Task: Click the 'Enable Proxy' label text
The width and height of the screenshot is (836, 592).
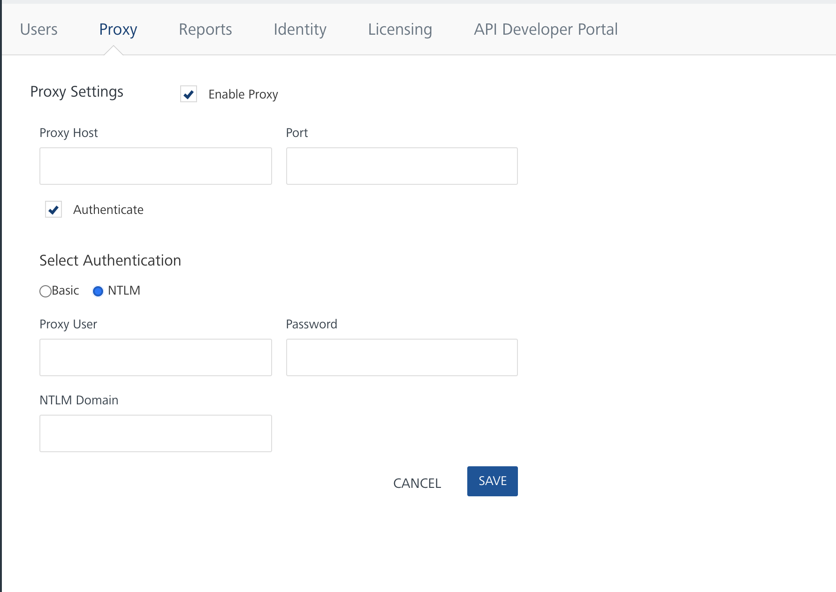Action: pos(243,94)
